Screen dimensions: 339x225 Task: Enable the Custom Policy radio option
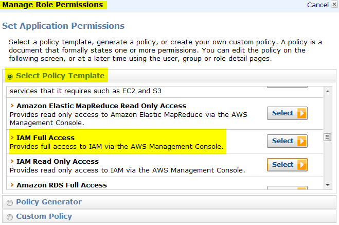point(10,217)
